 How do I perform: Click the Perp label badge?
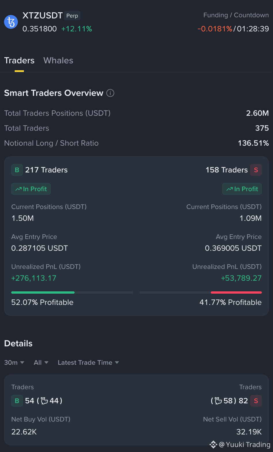[x=72, y=16]
